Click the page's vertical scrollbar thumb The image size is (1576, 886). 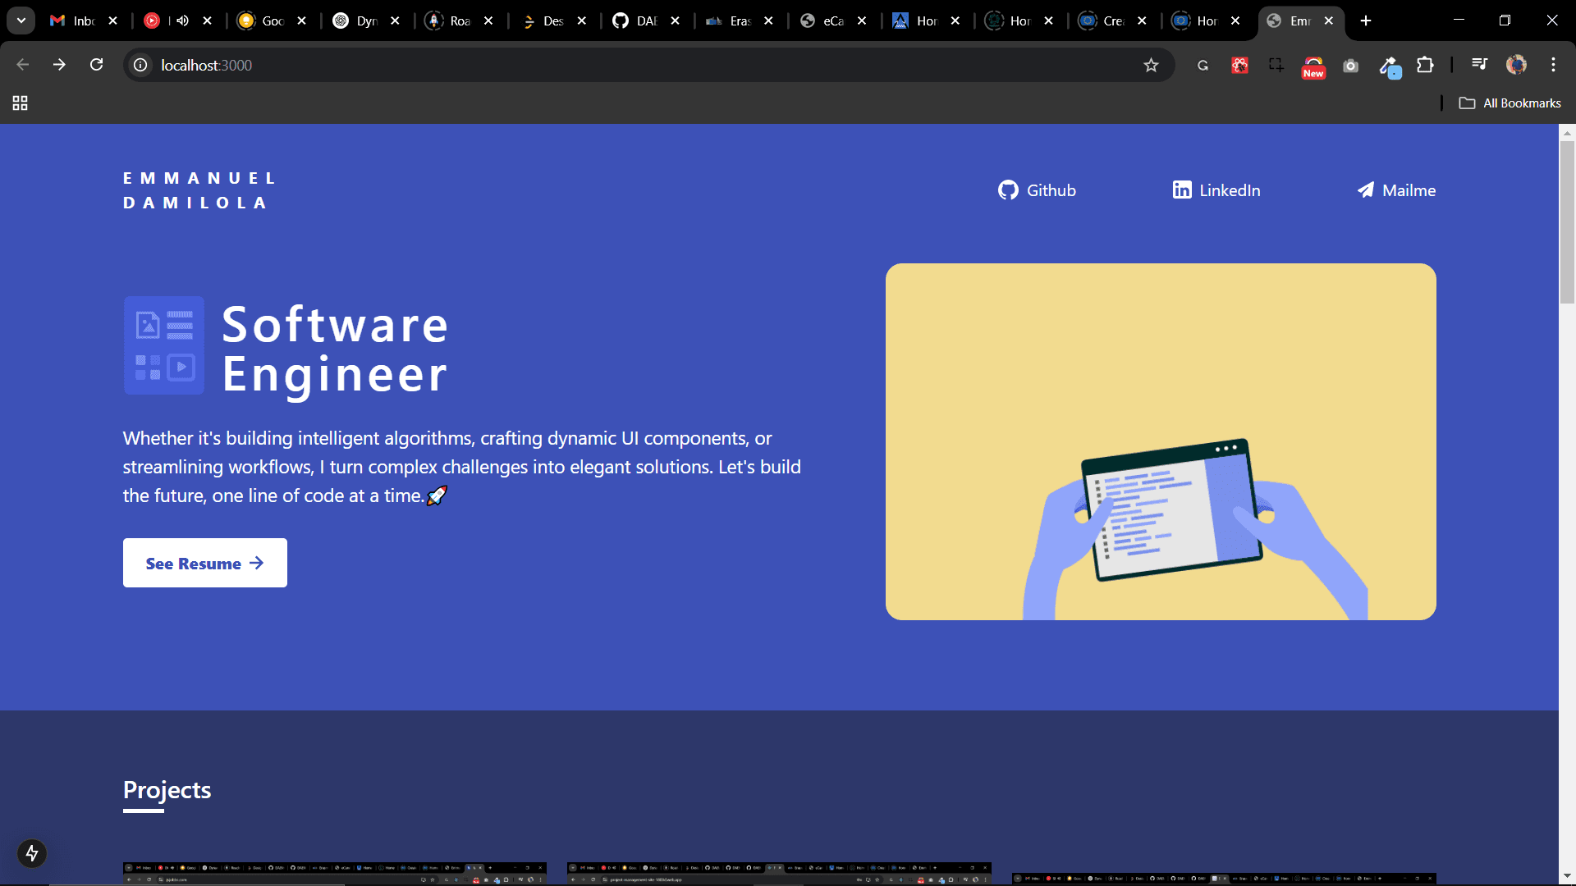(1567, 221)
